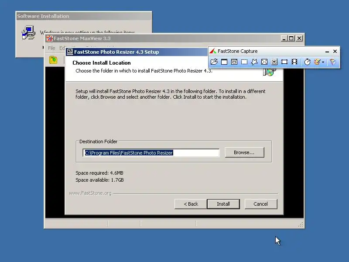Open file in editor icon, FastStone Capture

click(x=214, y=62)
